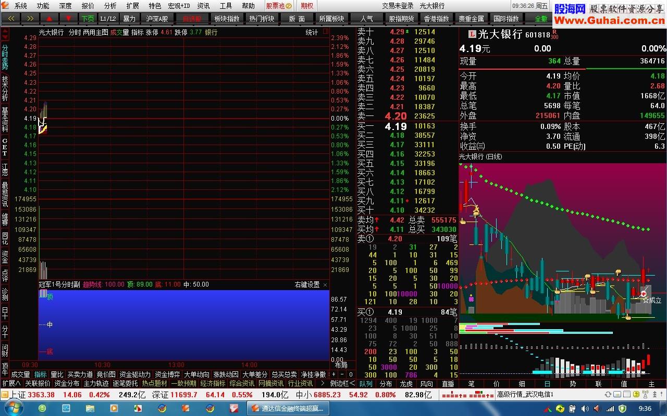This screenshot has width=667, height=416.
Task: Open 右键设置 for the indicator panel
Action: click(x=307, y=284)
